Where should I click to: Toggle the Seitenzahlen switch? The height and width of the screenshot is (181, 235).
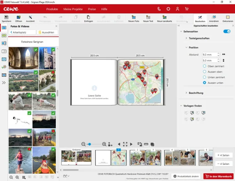click(227, 32)
